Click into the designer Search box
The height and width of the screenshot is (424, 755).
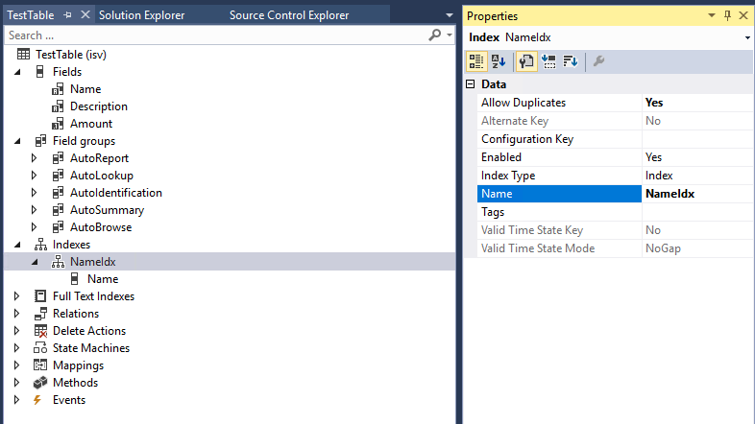(x=211, y=35)
